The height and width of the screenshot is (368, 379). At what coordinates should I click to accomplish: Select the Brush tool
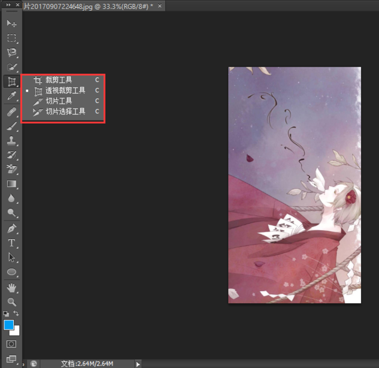(x=11, y=126)
